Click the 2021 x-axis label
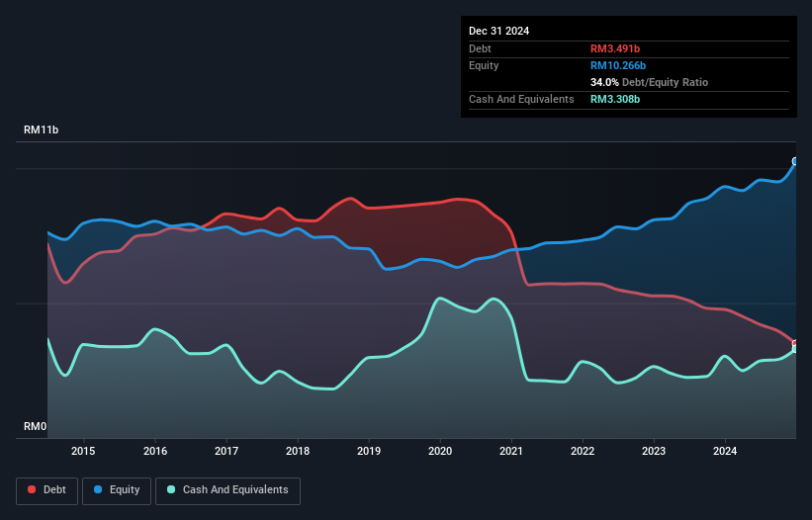Viewport: 812px width, 520px height. tap(511, 451)
